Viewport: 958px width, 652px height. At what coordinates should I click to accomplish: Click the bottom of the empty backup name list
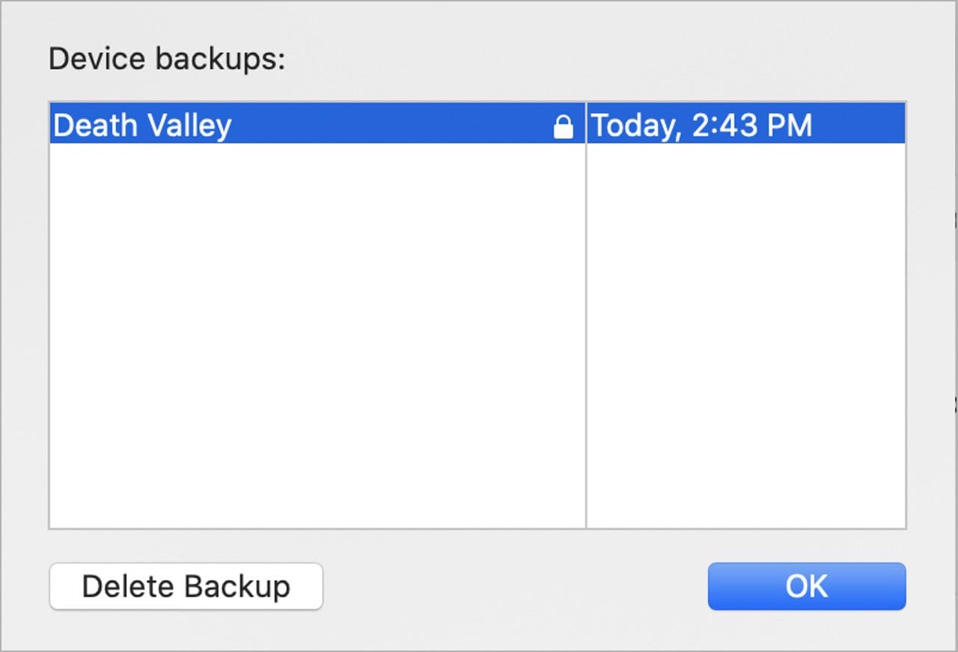(x=314, y=509)
